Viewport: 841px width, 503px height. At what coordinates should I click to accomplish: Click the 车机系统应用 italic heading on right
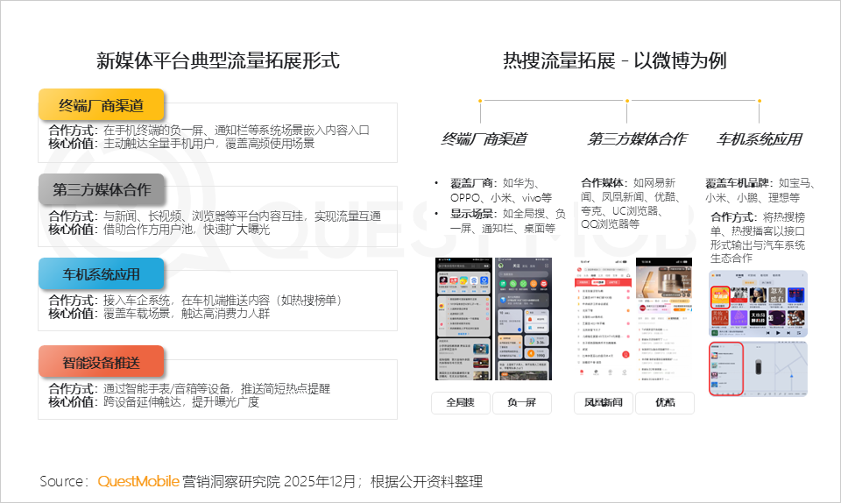coord(759,139)
